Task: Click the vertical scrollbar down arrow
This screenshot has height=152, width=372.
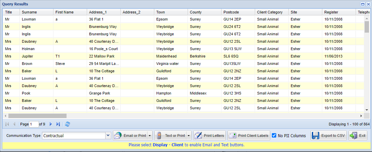Action: tap(367, 110)
